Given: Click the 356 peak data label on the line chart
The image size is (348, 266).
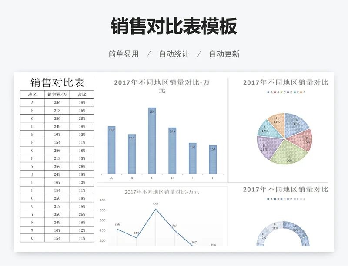Looking at the screenshot, I should pyautogui.click(x=156, y=204).
